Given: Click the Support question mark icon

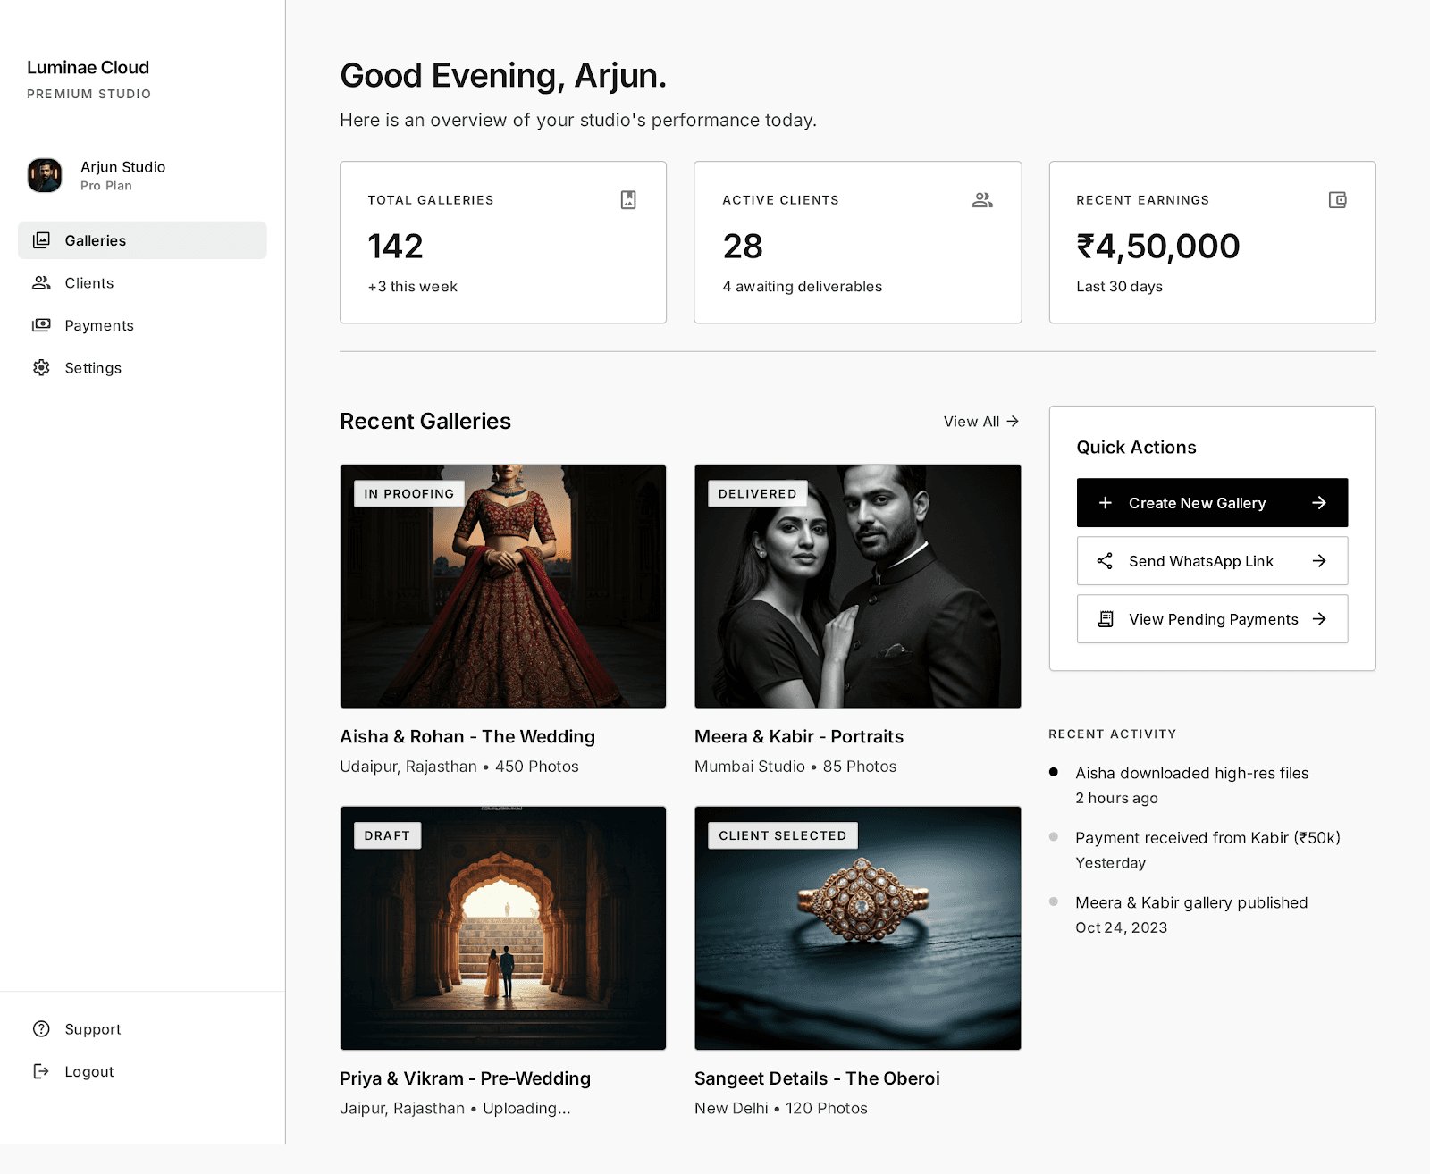Looking at the screenshot, I should 41,1029.
